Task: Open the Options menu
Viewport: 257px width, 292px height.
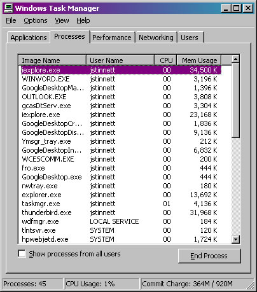Action: pos(36,20)
